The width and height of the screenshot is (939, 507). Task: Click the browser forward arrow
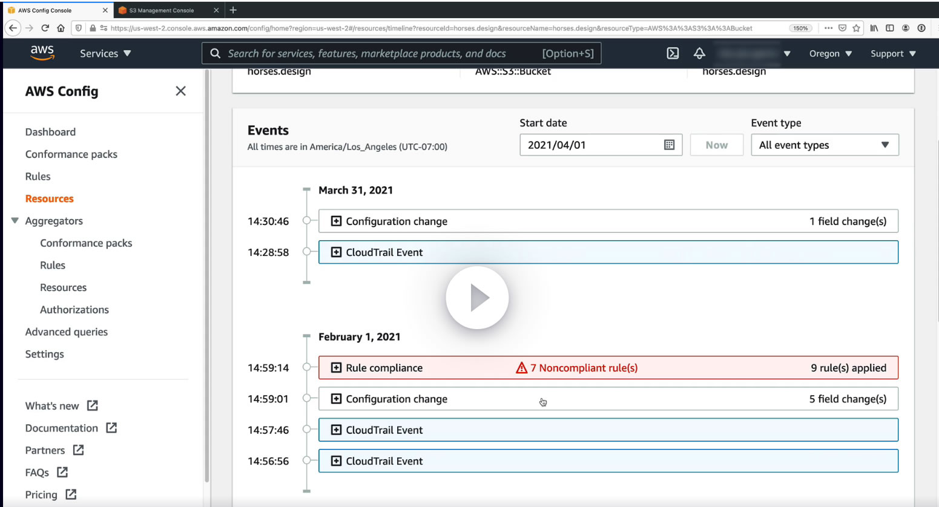pyautogui.click(x=29, y=28)
